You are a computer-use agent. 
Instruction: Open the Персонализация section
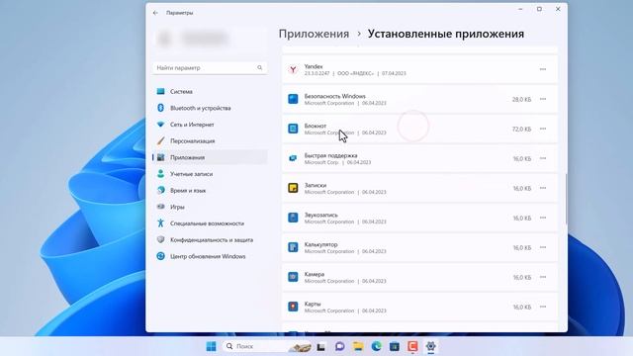(210, 140)
